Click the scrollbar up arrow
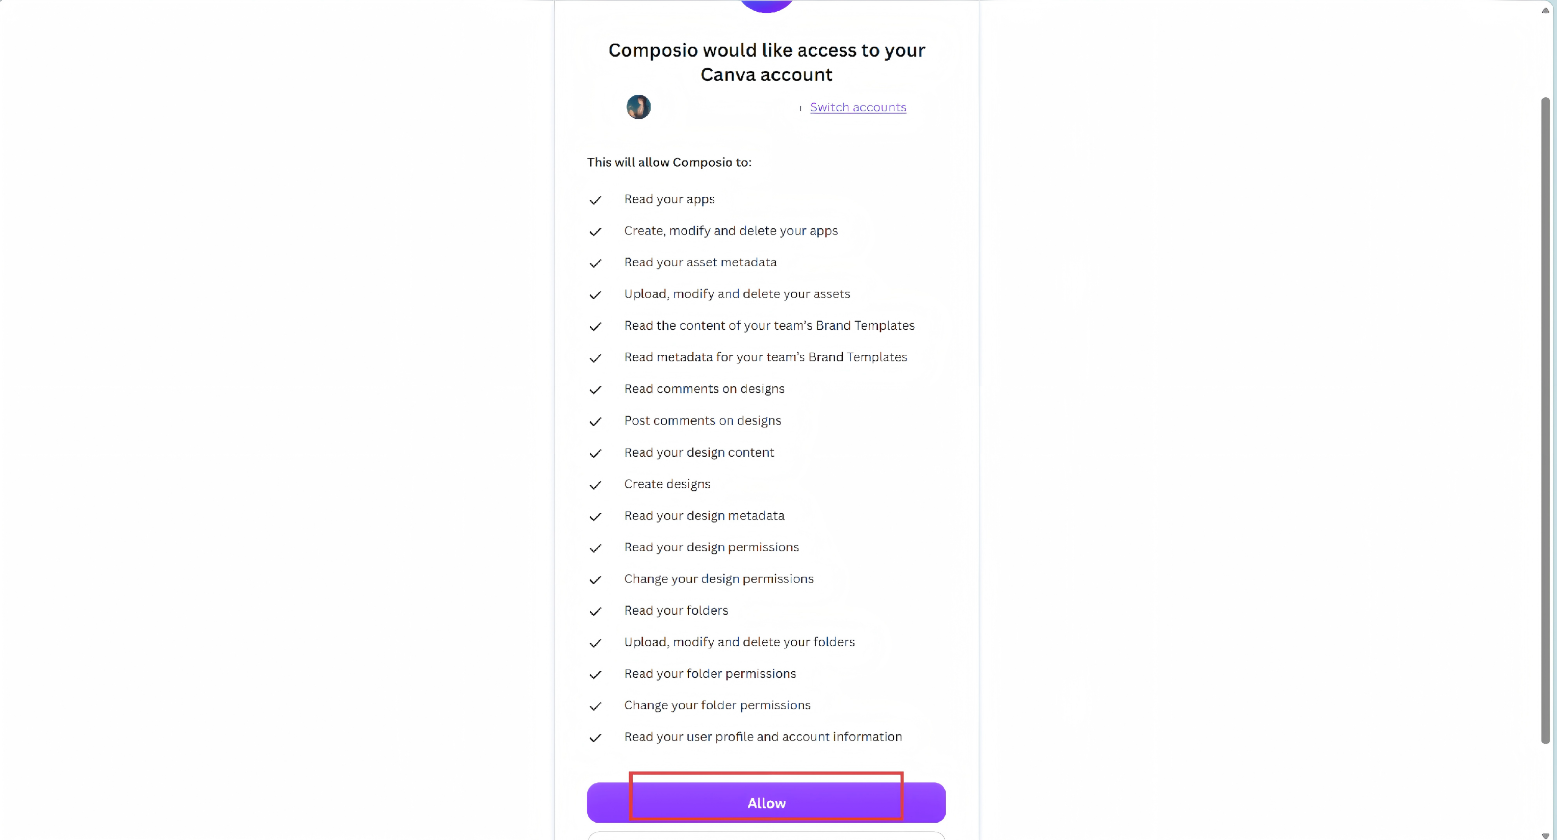This screenshot has width=1557, height=840. tap(1545, 10)
